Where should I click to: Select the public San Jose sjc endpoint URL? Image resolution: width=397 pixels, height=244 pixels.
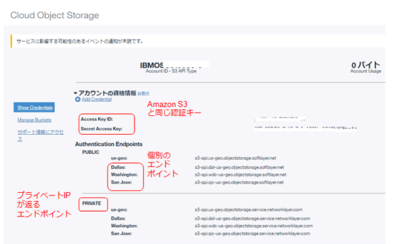[239, 183]
